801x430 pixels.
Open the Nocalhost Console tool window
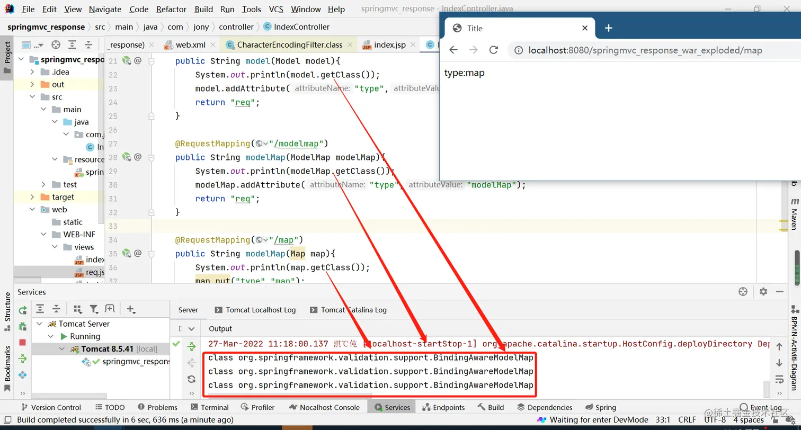point(324,407)
